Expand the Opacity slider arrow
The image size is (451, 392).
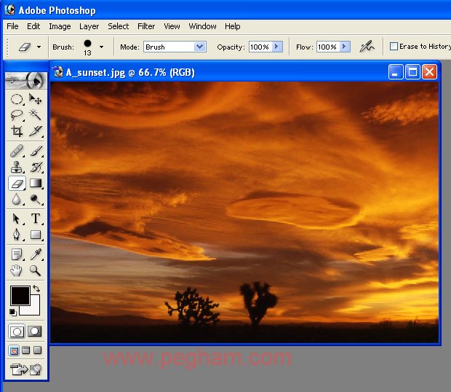coord(277,47)
